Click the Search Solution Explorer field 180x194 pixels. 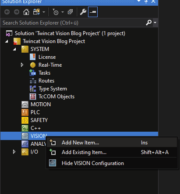point(74,23)
